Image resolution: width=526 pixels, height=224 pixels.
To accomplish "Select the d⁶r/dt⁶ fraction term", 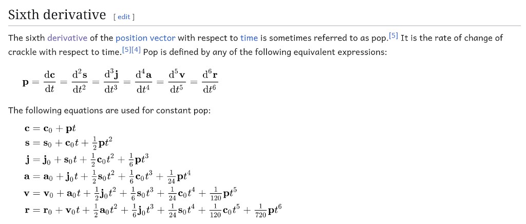I will pyautogui.click(x=210, y=83).
